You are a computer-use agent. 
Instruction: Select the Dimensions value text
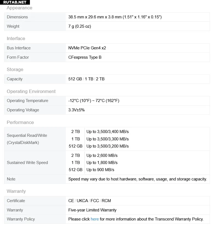pos(115,17)
